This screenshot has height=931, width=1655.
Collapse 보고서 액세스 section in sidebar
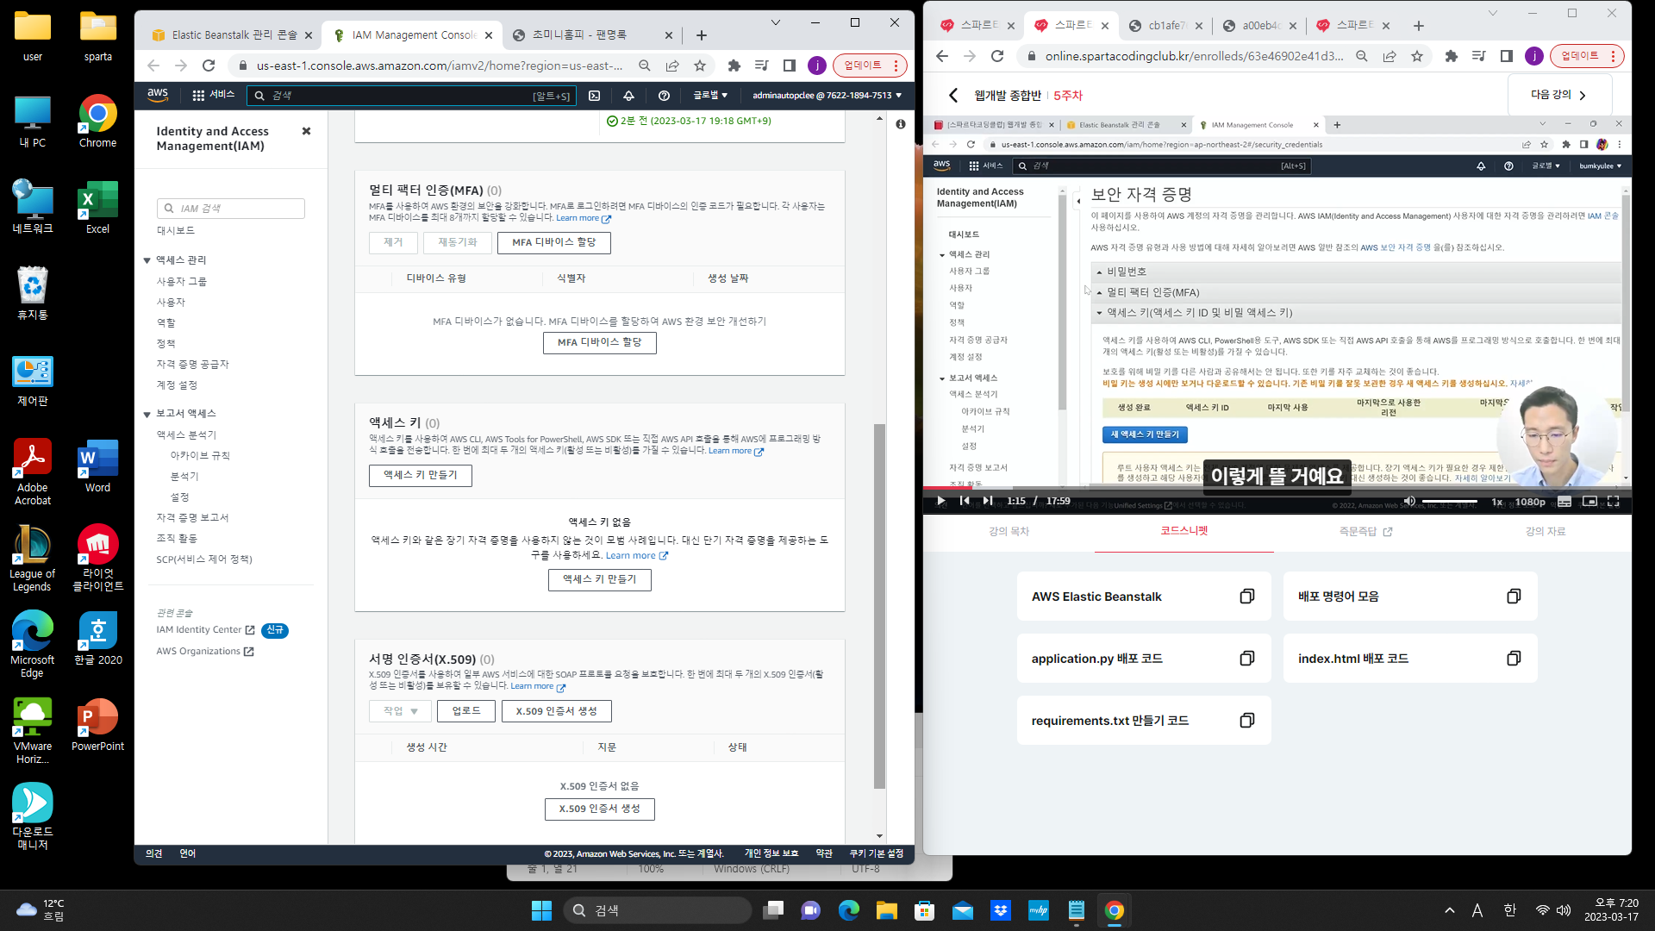pyautogui.click(x=147, y=414)
